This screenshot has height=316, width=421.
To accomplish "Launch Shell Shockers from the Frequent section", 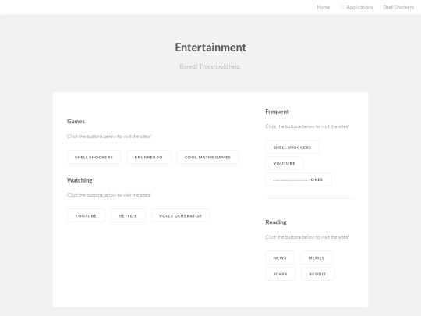I will tap(292, 147).
